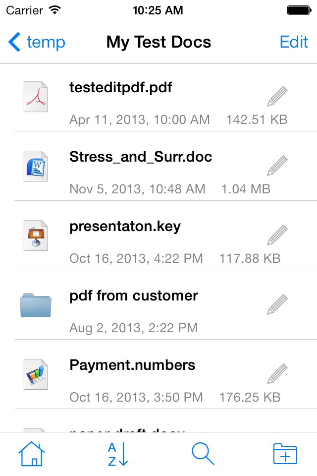The width and height of the screenshot is (317, 476).
Task: Tap pencil icon for pdf from customer folder
Action: coord(277,304)
